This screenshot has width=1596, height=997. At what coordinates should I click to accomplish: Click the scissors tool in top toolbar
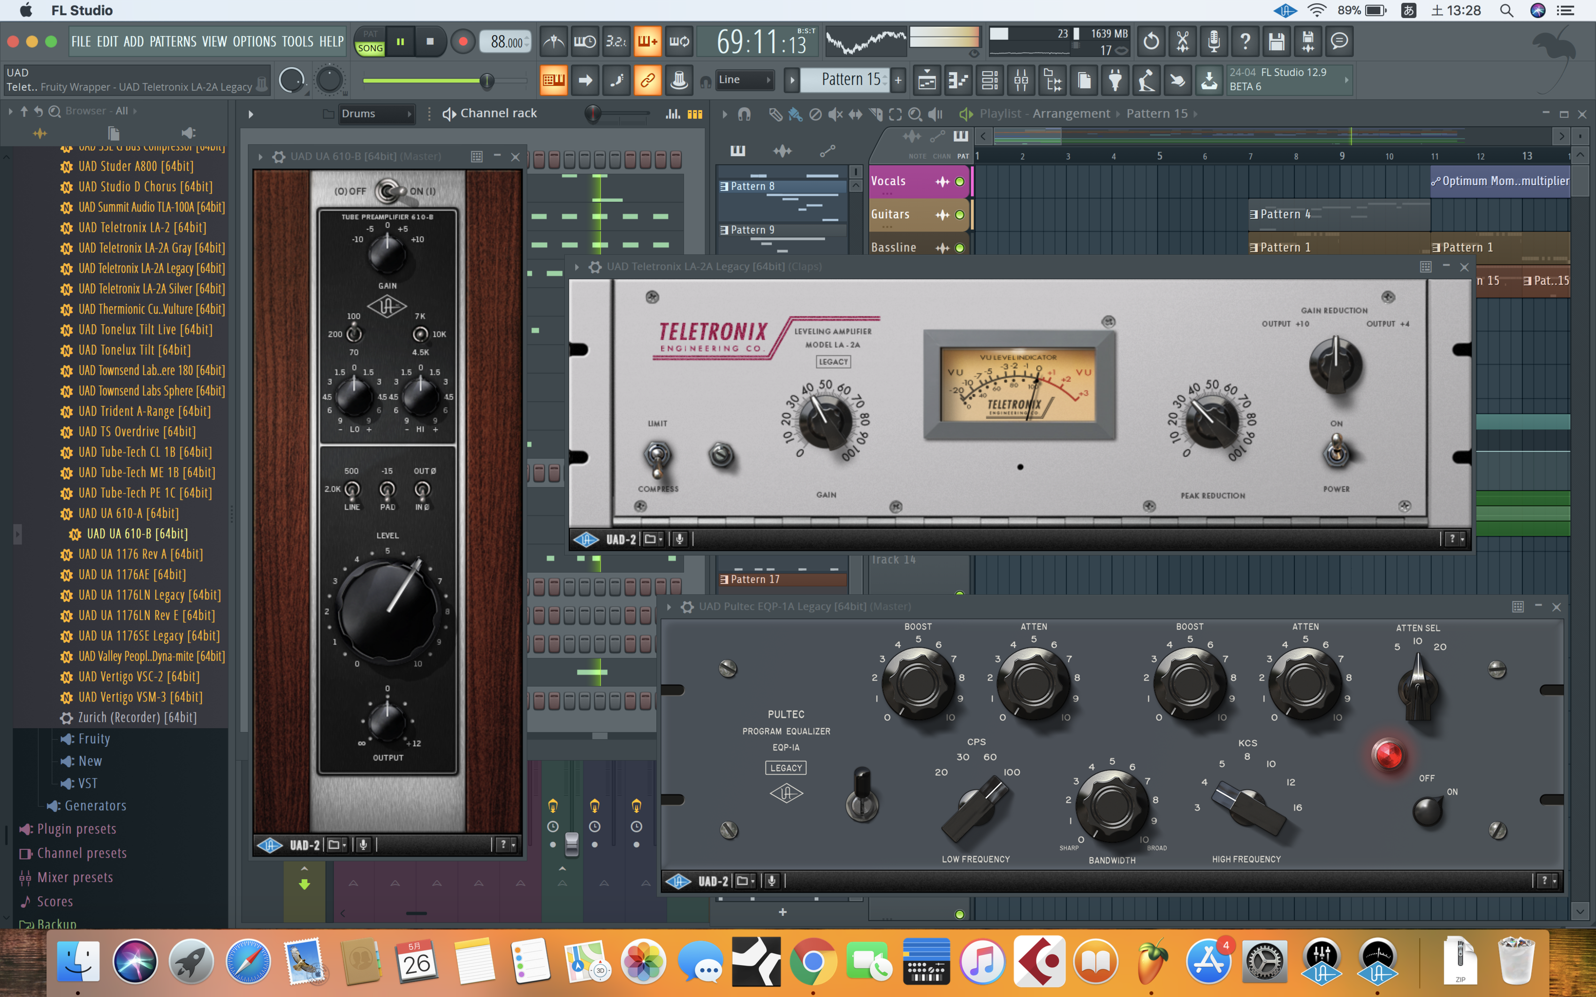pyautogui.click(x=1183, y=42)
